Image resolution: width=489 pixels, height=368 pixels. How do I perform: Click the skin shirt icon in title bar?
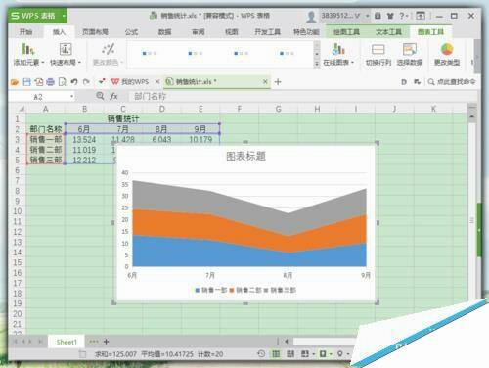click(390, 16)
